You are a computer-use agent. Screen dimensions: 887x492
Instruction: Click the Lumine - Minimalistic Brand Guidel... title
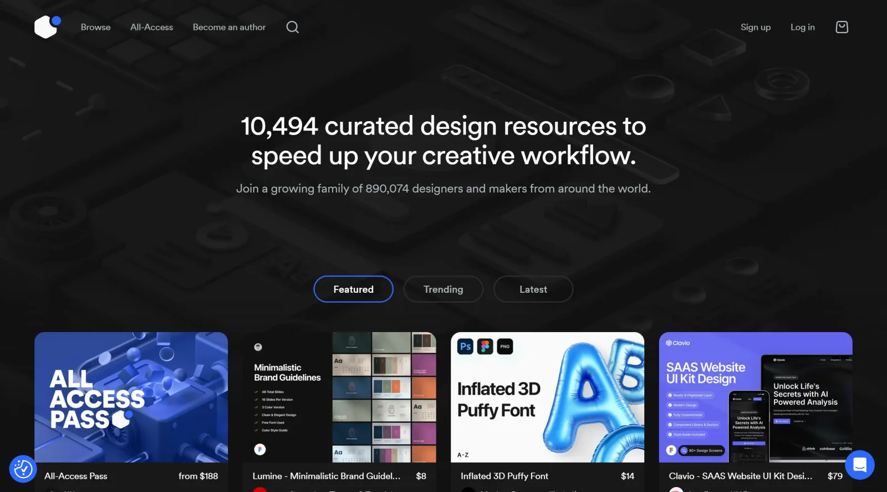(x=327, y=476)
